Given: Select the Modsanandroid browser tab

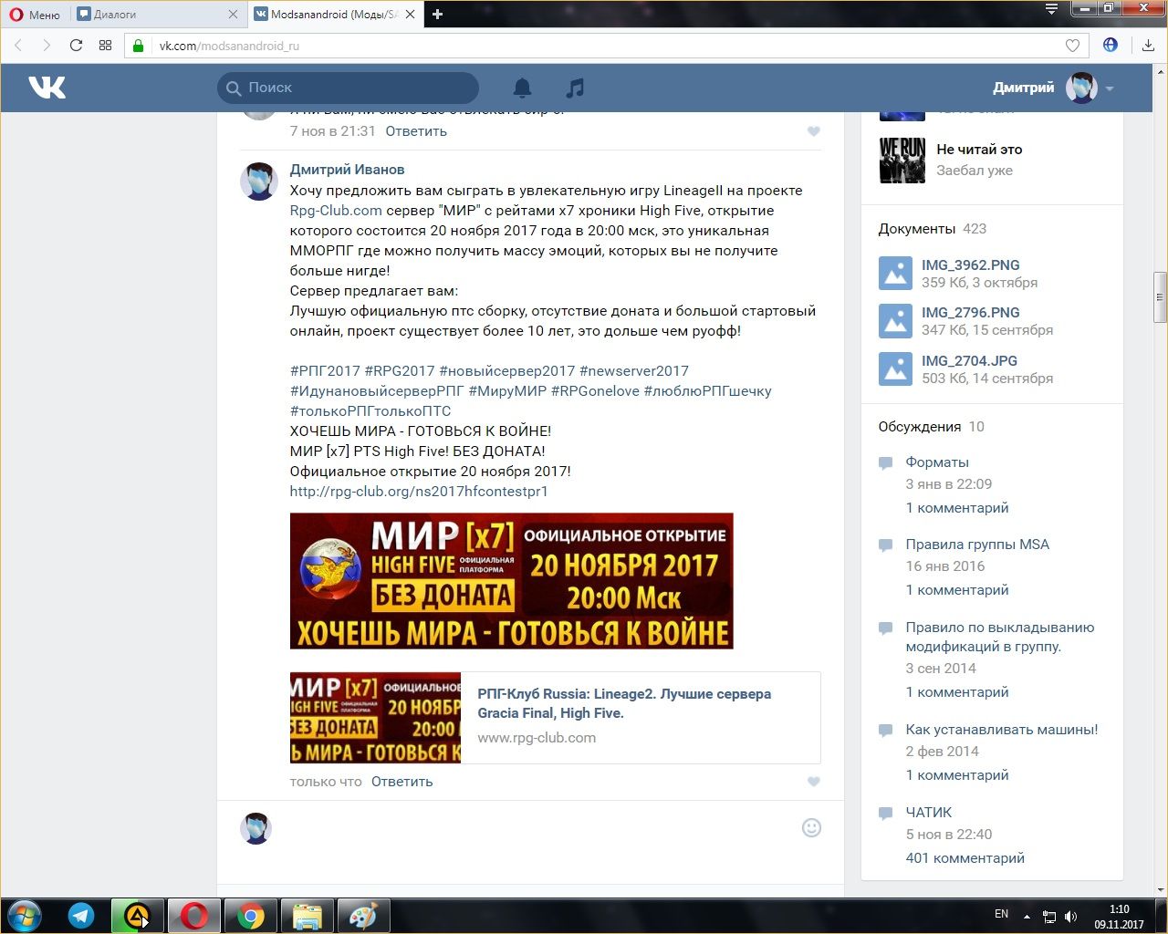Looking at the screenshot, I should pyautogui.click(x=334, y=15).
